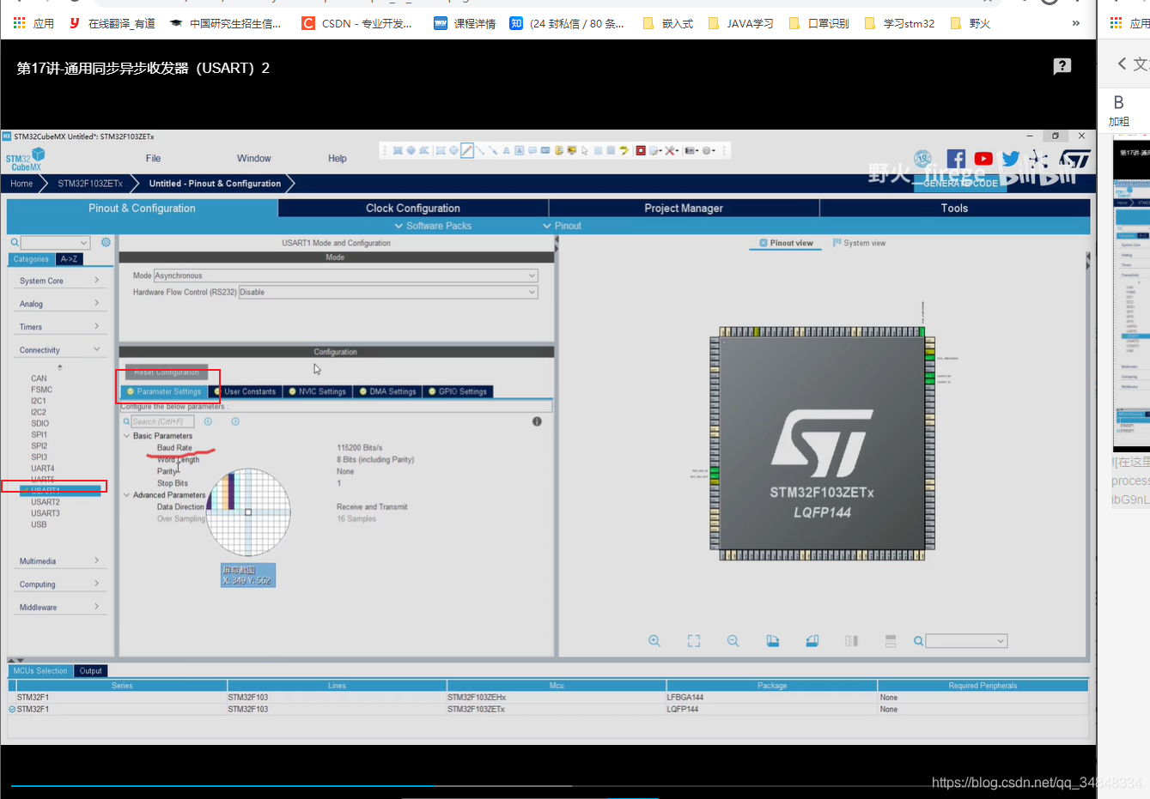Open GPIO Settings tab
Screen dimensions: 1150x799
(458, 391)
